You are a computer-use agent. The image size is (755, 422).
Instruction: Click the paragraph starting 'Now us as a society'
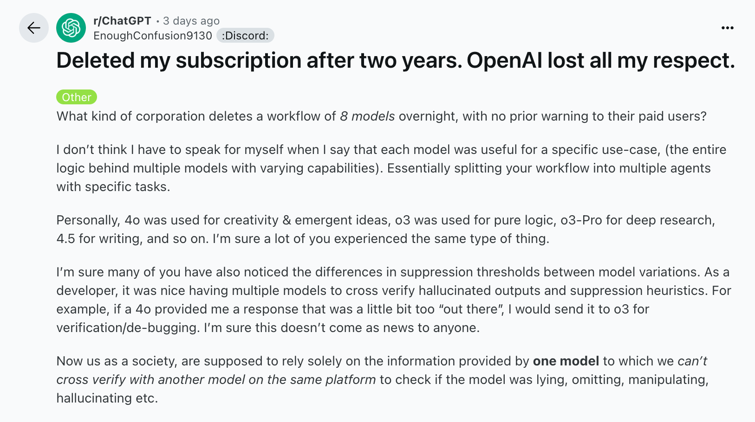(383, 379)
